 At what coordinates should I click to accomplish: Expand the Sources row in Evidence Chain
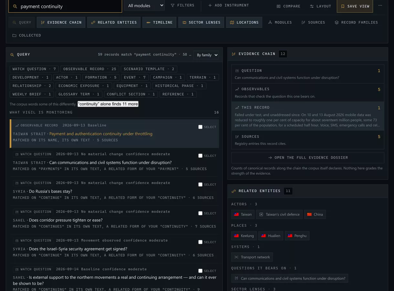click(x=308, y=140)
